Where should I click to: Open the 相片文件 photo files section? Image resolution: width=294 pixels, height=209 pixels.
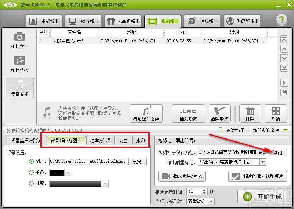(19, 41)
